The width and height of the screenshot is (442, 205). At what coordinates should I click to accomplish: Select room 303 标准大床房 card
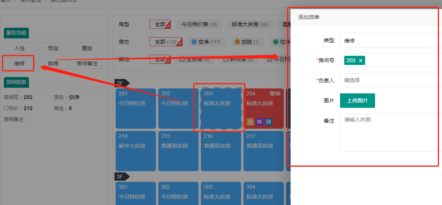coord(221,194)
